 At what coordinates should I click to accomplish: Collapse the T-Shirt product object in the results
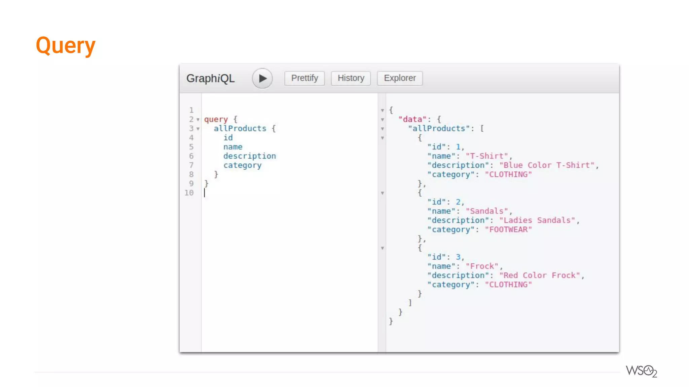pyautogui.click(x=383, y=138)
